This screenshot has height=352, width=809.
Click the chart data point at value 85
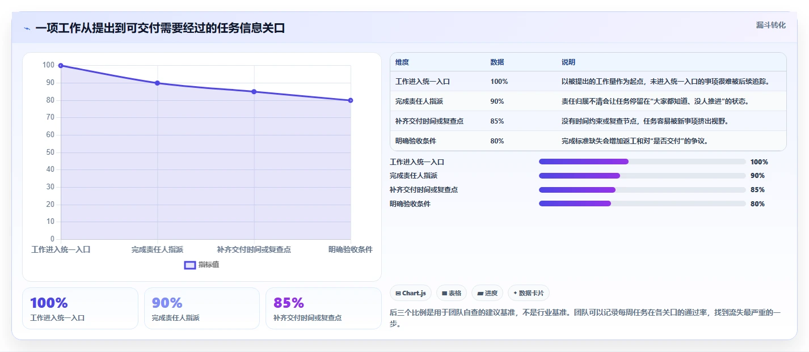point(254,92)
